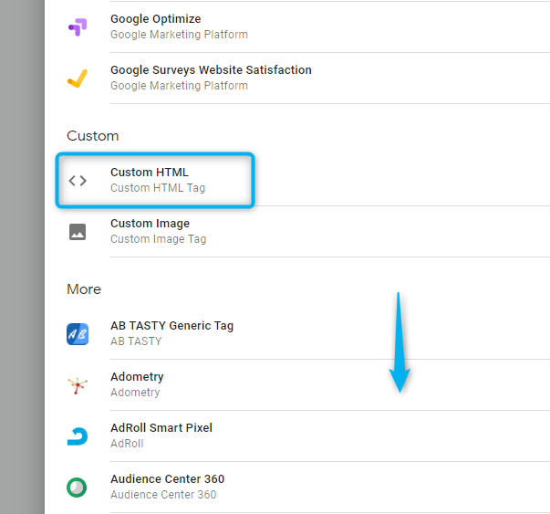The width and height of the screenshot is (550, 514).
Task: Click the Custom Image Tag subtitle
Action: (159, 239)
